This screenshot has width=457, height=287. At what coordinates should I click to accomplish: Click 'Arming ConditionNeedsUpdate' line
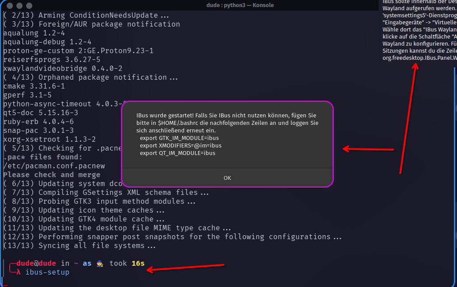[86, 15]
